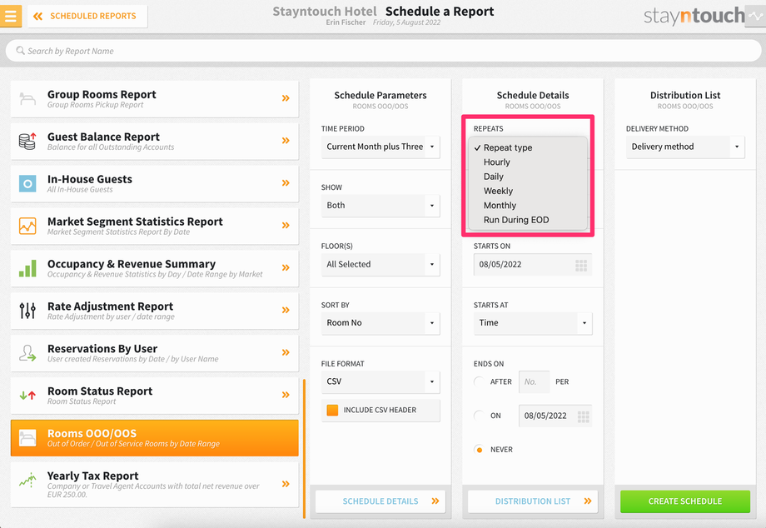Open the hamburger main menu

pyautogui.click(x=10, y=16)
